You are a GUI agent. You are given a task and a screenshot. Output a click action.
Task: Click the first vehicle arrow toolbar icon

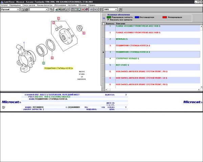point(57,9)
